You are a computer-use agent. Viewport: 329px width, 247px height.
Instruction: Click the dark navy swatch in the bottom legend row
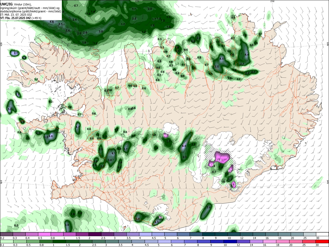pos(230,241)
